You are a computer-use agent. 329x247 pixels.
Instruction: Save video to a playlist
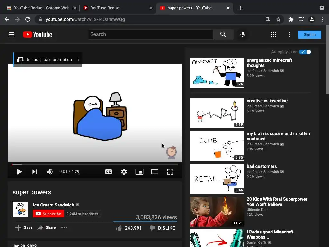click(x=24, y=227)
